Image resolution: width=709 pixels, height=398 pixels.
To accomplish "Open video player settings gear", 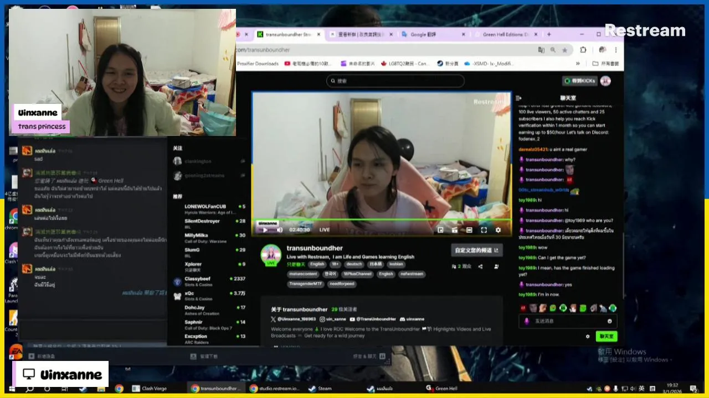I will point(498,230).
